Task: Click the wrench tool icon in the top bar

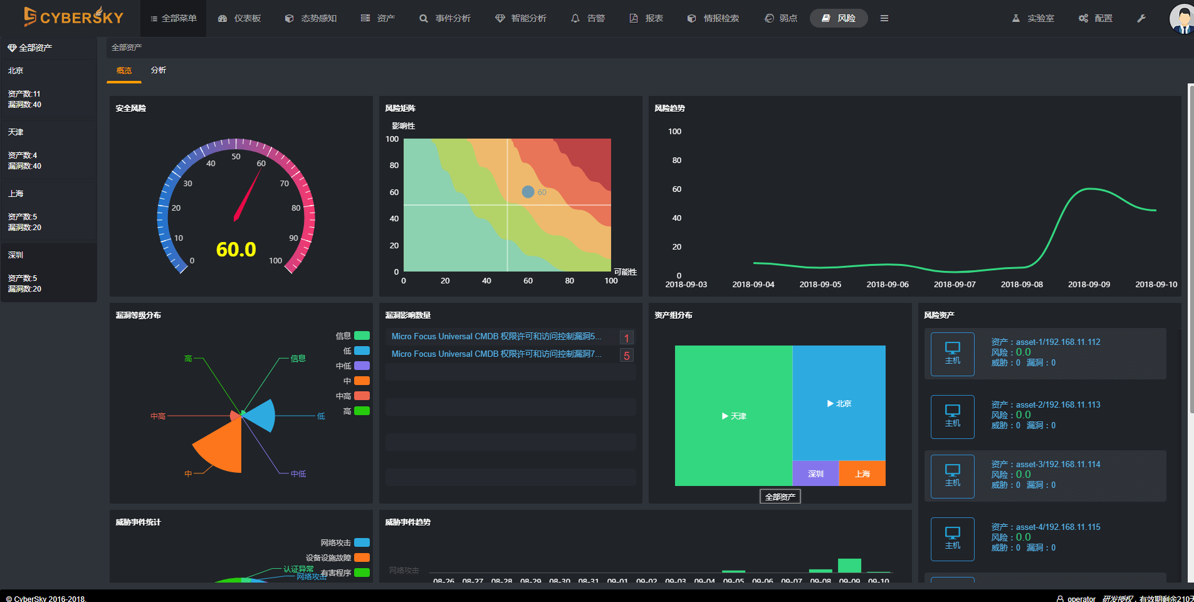Action: point(1141,18)
